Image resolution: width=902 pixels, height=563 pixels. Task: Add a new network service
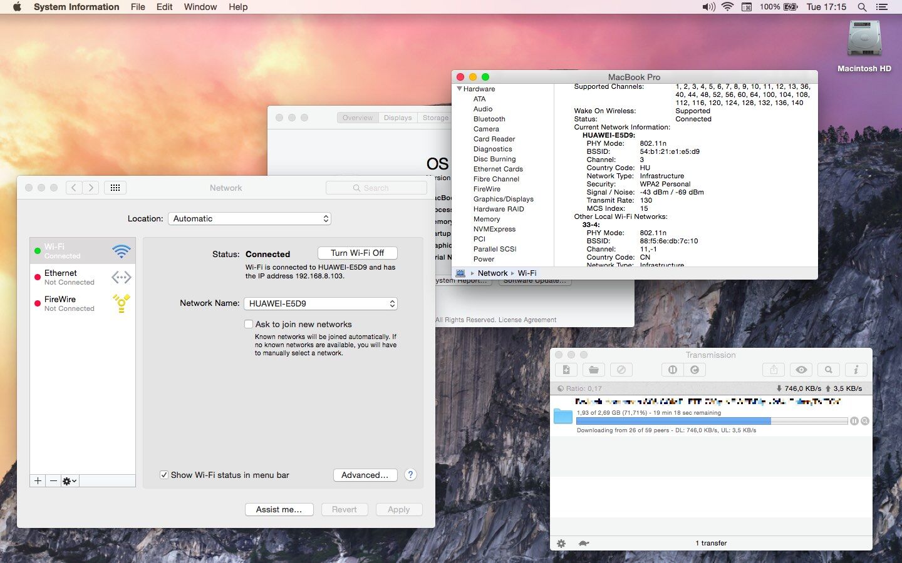[x=38, y=480]
